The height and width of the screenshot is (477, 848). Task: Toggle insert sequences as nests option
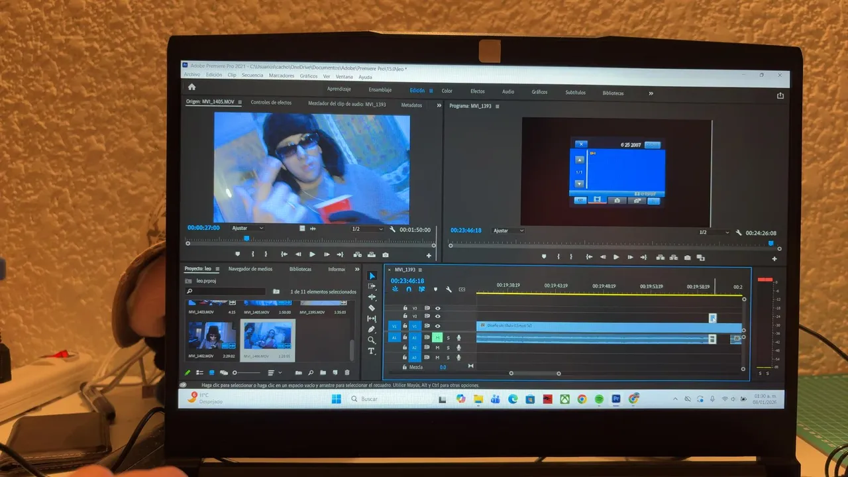(x=396, y=289)
